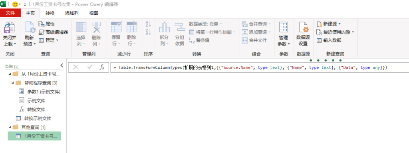Cancel the formula edit with the X button
The image size is (409, 153).
(x=76, y=68)
